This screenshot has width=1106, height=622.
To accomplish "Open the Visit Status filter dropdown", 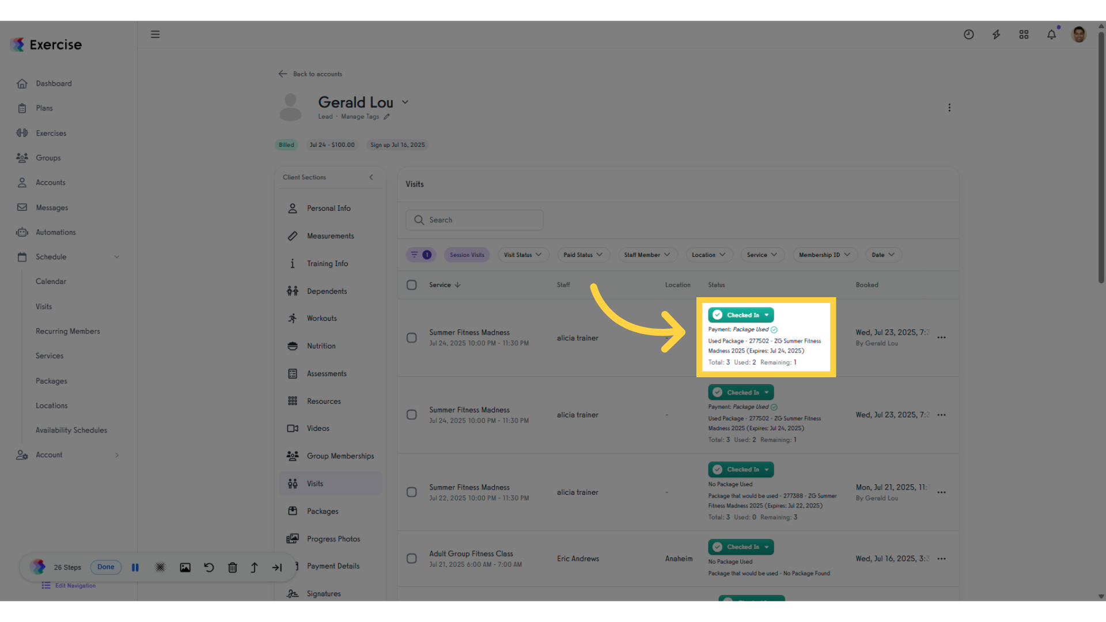I will click(x=523, y=255).
